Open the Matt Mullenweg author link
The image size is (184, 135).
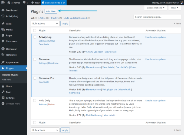[x=94, y=115]
